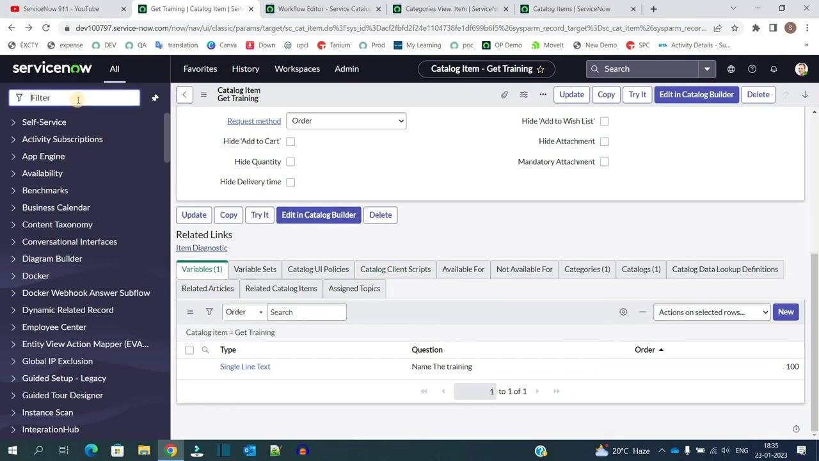The image size is (819, 461).
Task: Open Outlook from the Windows taskbar
Action: (250, 451)
